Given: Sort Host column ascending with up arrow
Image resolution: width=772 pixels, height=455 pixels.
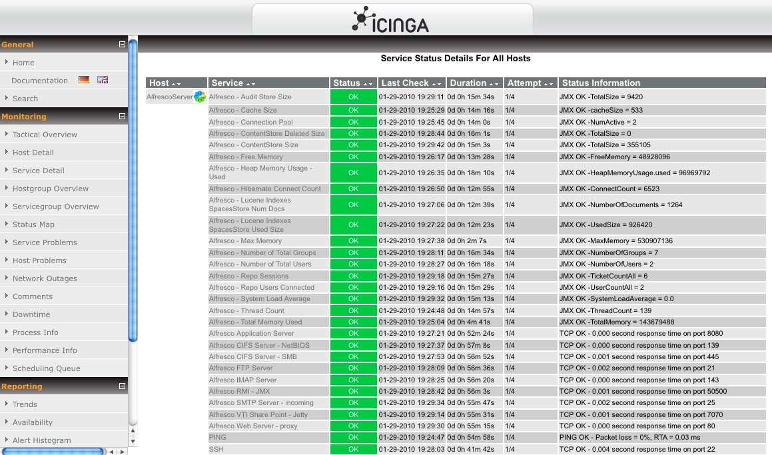Looking at the screenshot, I should pyautogui.click(x=173, y=84).
